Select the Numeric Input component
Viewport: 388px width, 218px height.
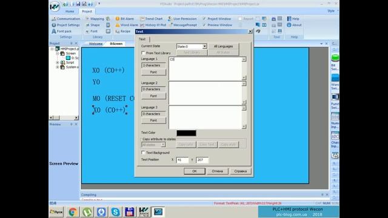pyautogui.click(x=335, y=121)
